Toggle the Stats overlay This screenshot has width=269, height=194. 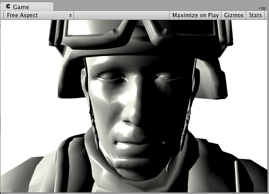coord(255,15)
